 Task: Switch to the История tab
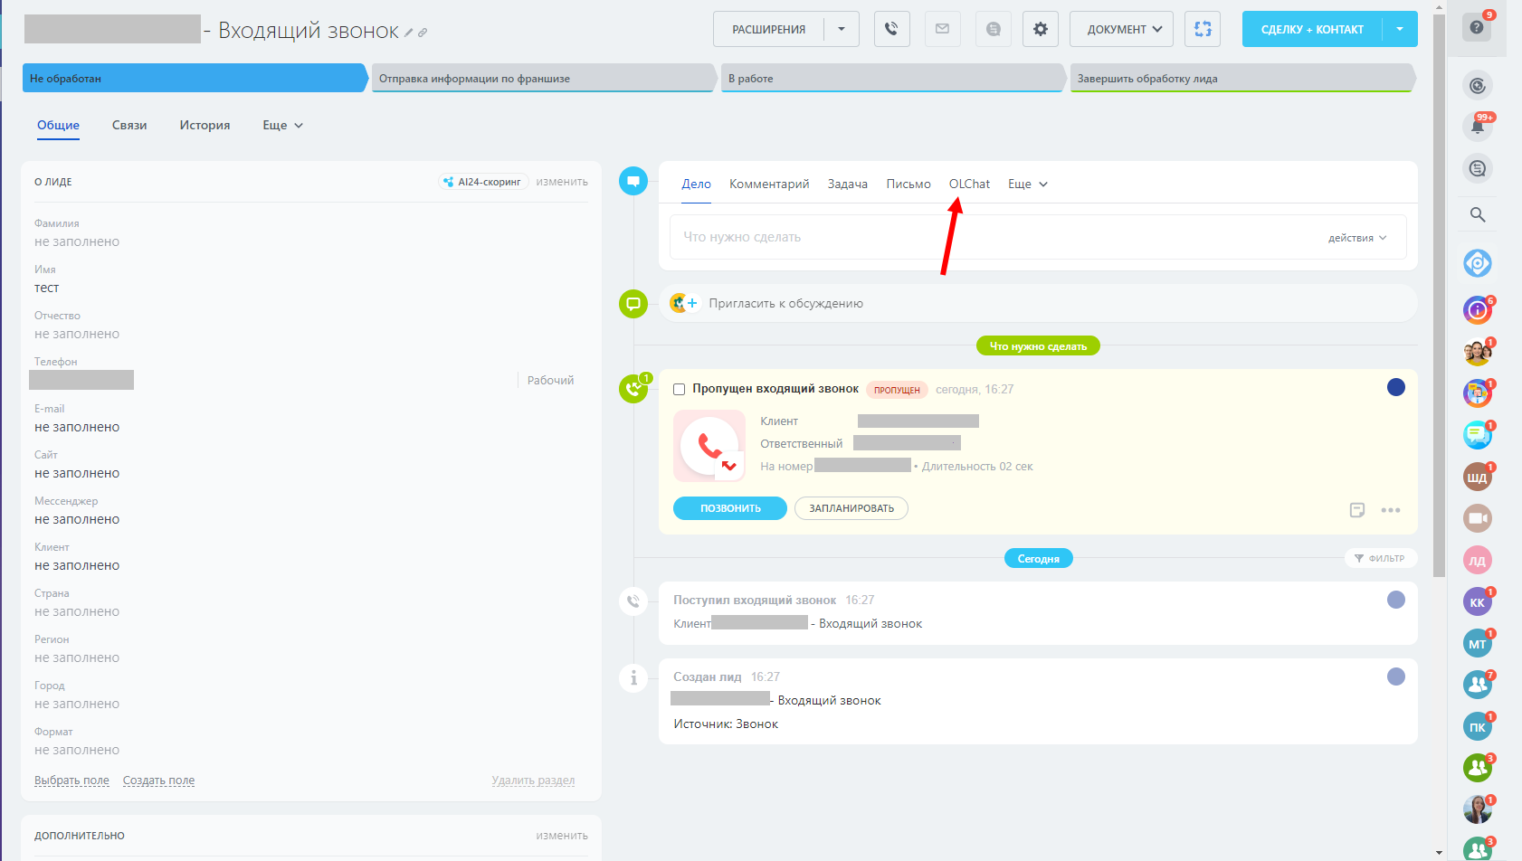pos(205,126)
